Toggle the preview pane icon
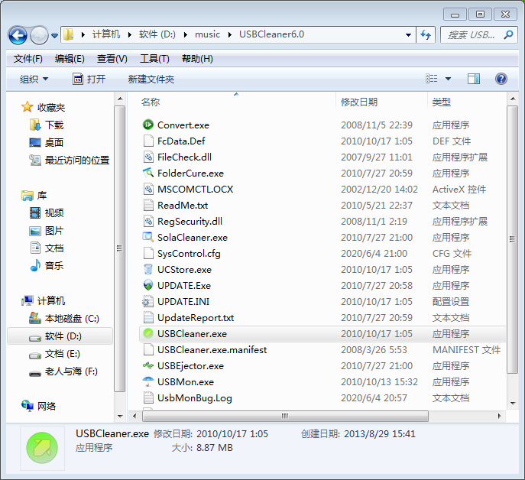This screenshot has width=525, height=480. pos(474,79)
